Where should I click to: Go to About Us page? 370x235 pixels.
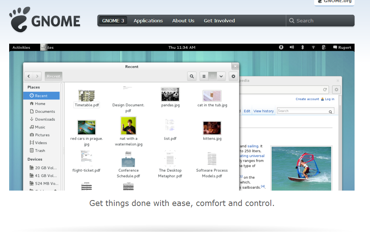tap(183, 21)
